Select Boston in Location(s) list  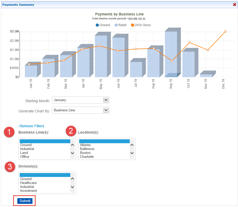[85, 153]
